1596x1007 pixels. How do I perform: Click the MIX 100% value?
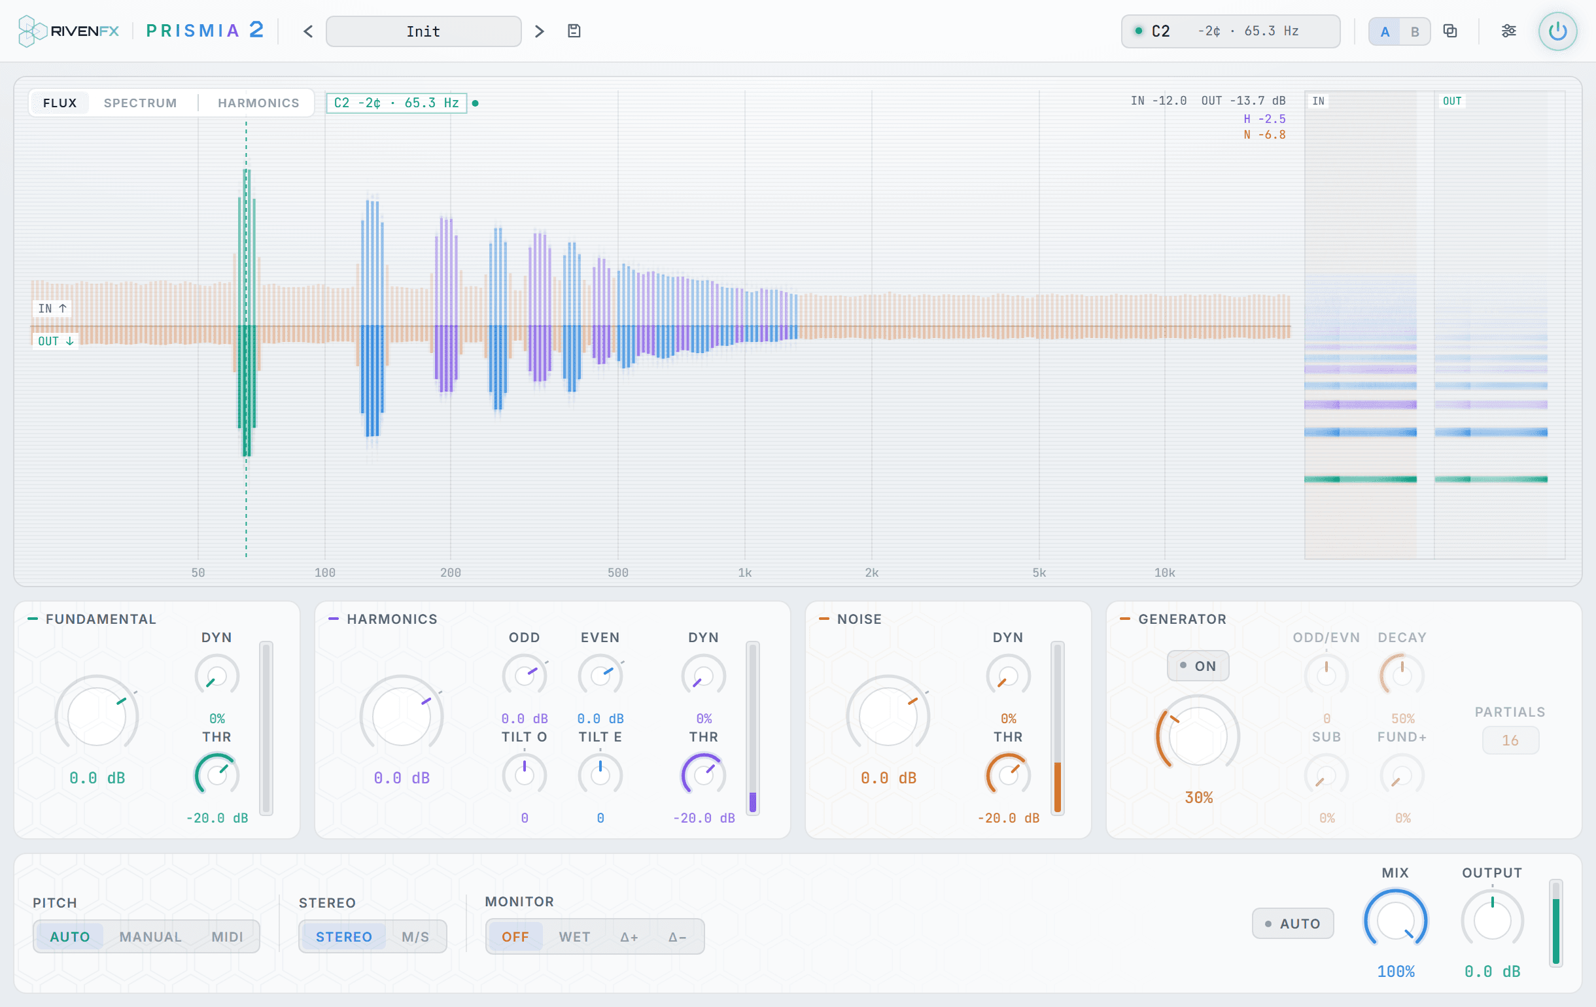click(x=1395, y=972)
